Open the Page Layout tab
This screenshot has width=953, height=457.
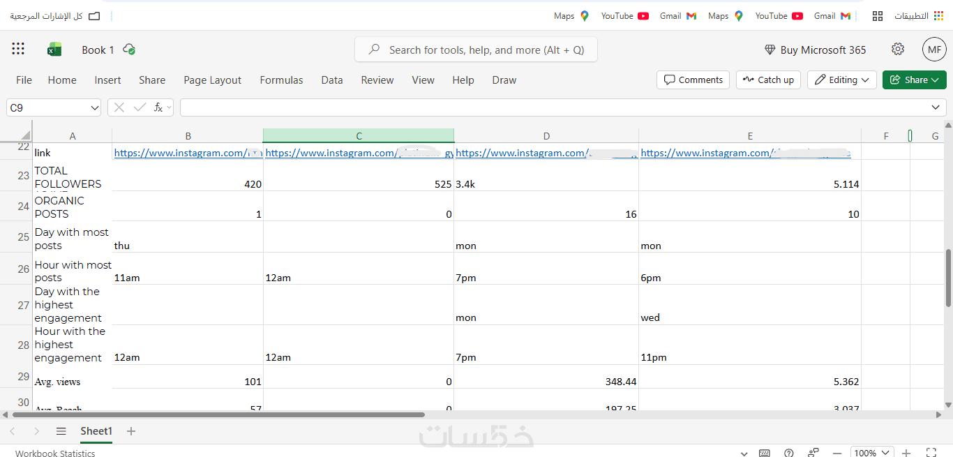tap(212, 80)
